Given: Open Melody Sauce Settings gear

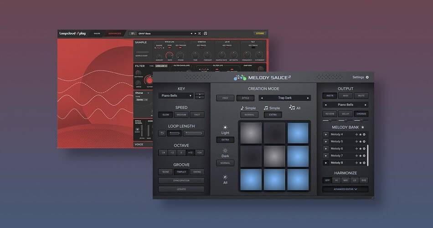Looking at the screenshot, I should [x=367, y=78].
